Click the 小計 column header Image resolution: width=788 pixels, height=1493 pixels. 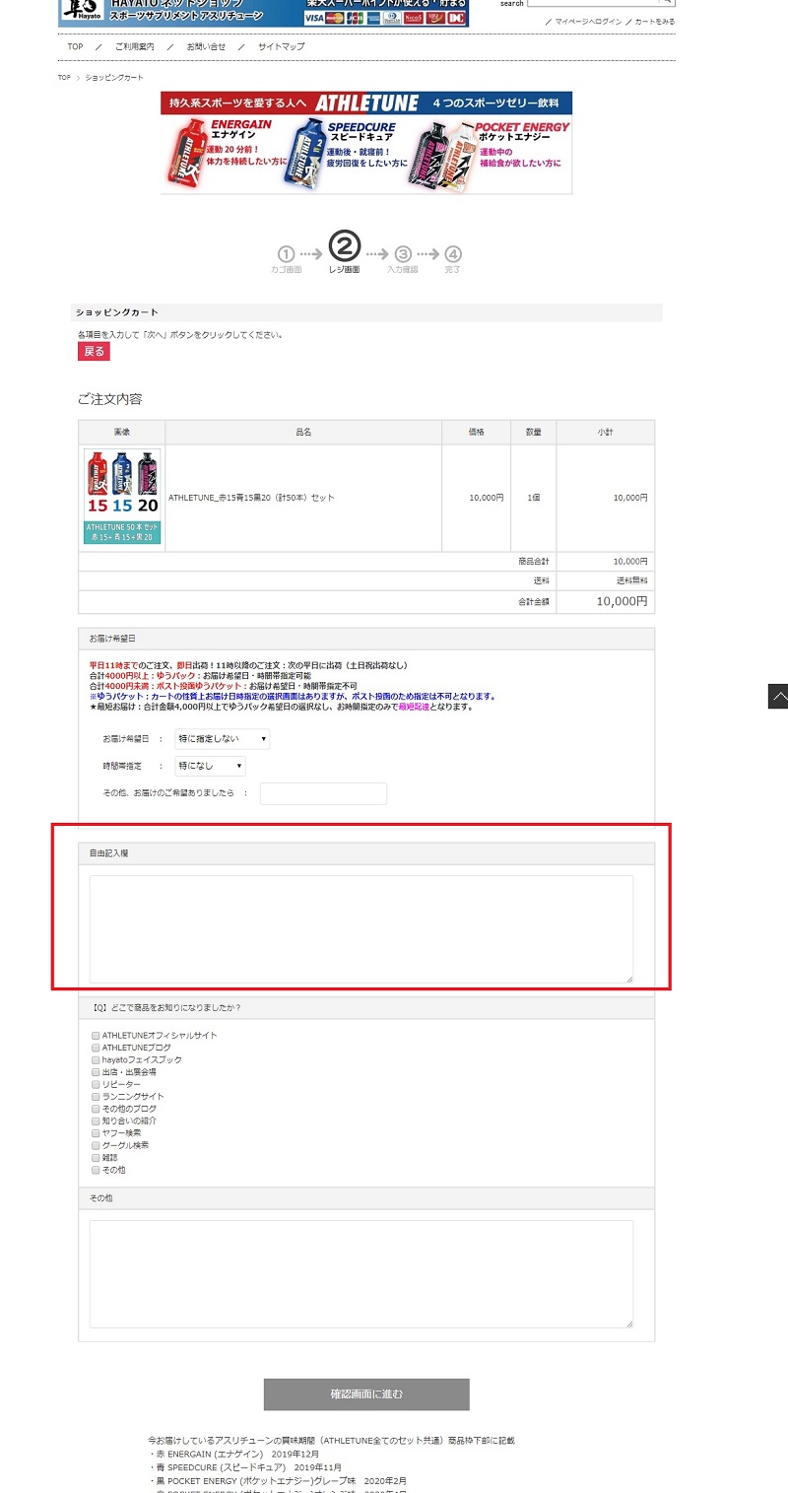605,432
